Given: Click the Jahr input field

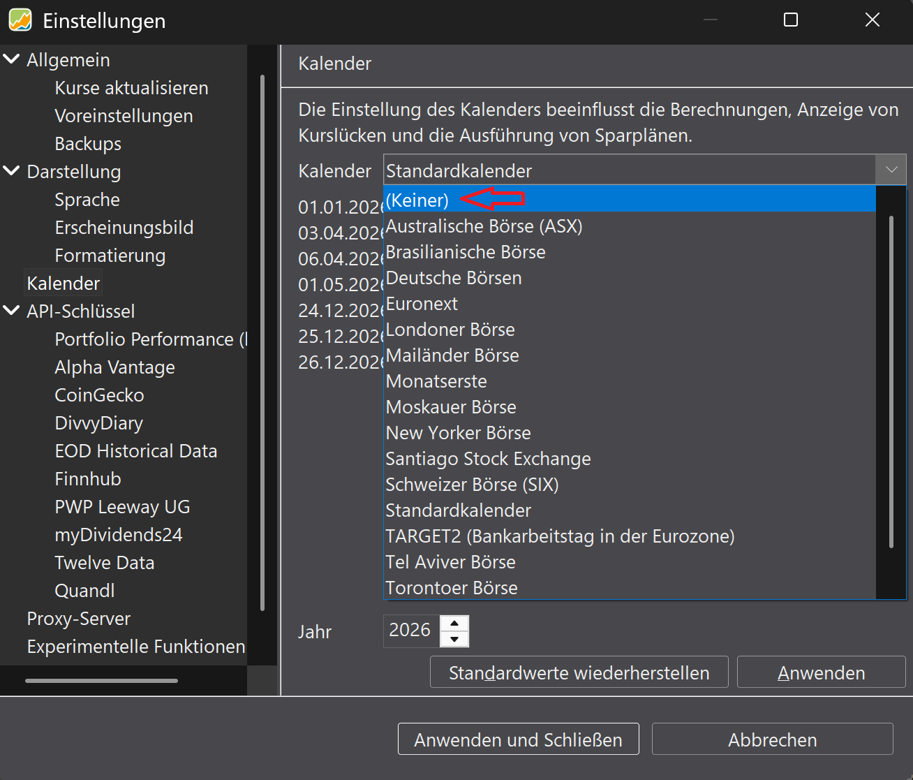Looking at the screenshot, I should [410, 631].
